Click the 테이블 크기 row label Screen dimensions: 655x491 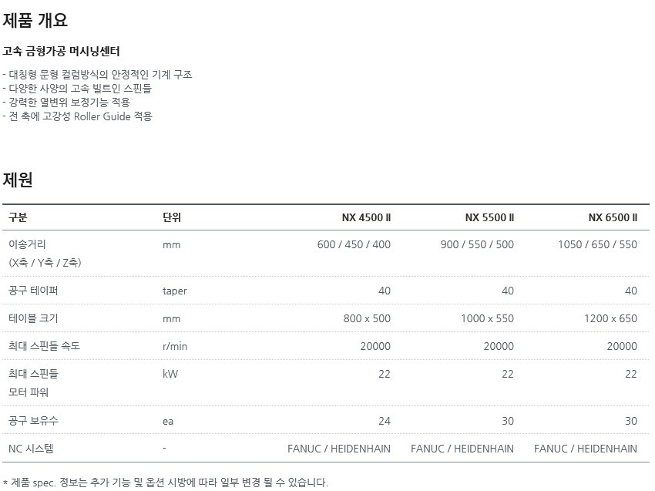pyautogui.click(x=33, y=318)
